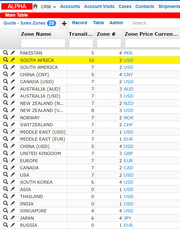Expand the CRM dropdown menu
180x229 pixels.
pyautogui.click(x=49, y=7)
